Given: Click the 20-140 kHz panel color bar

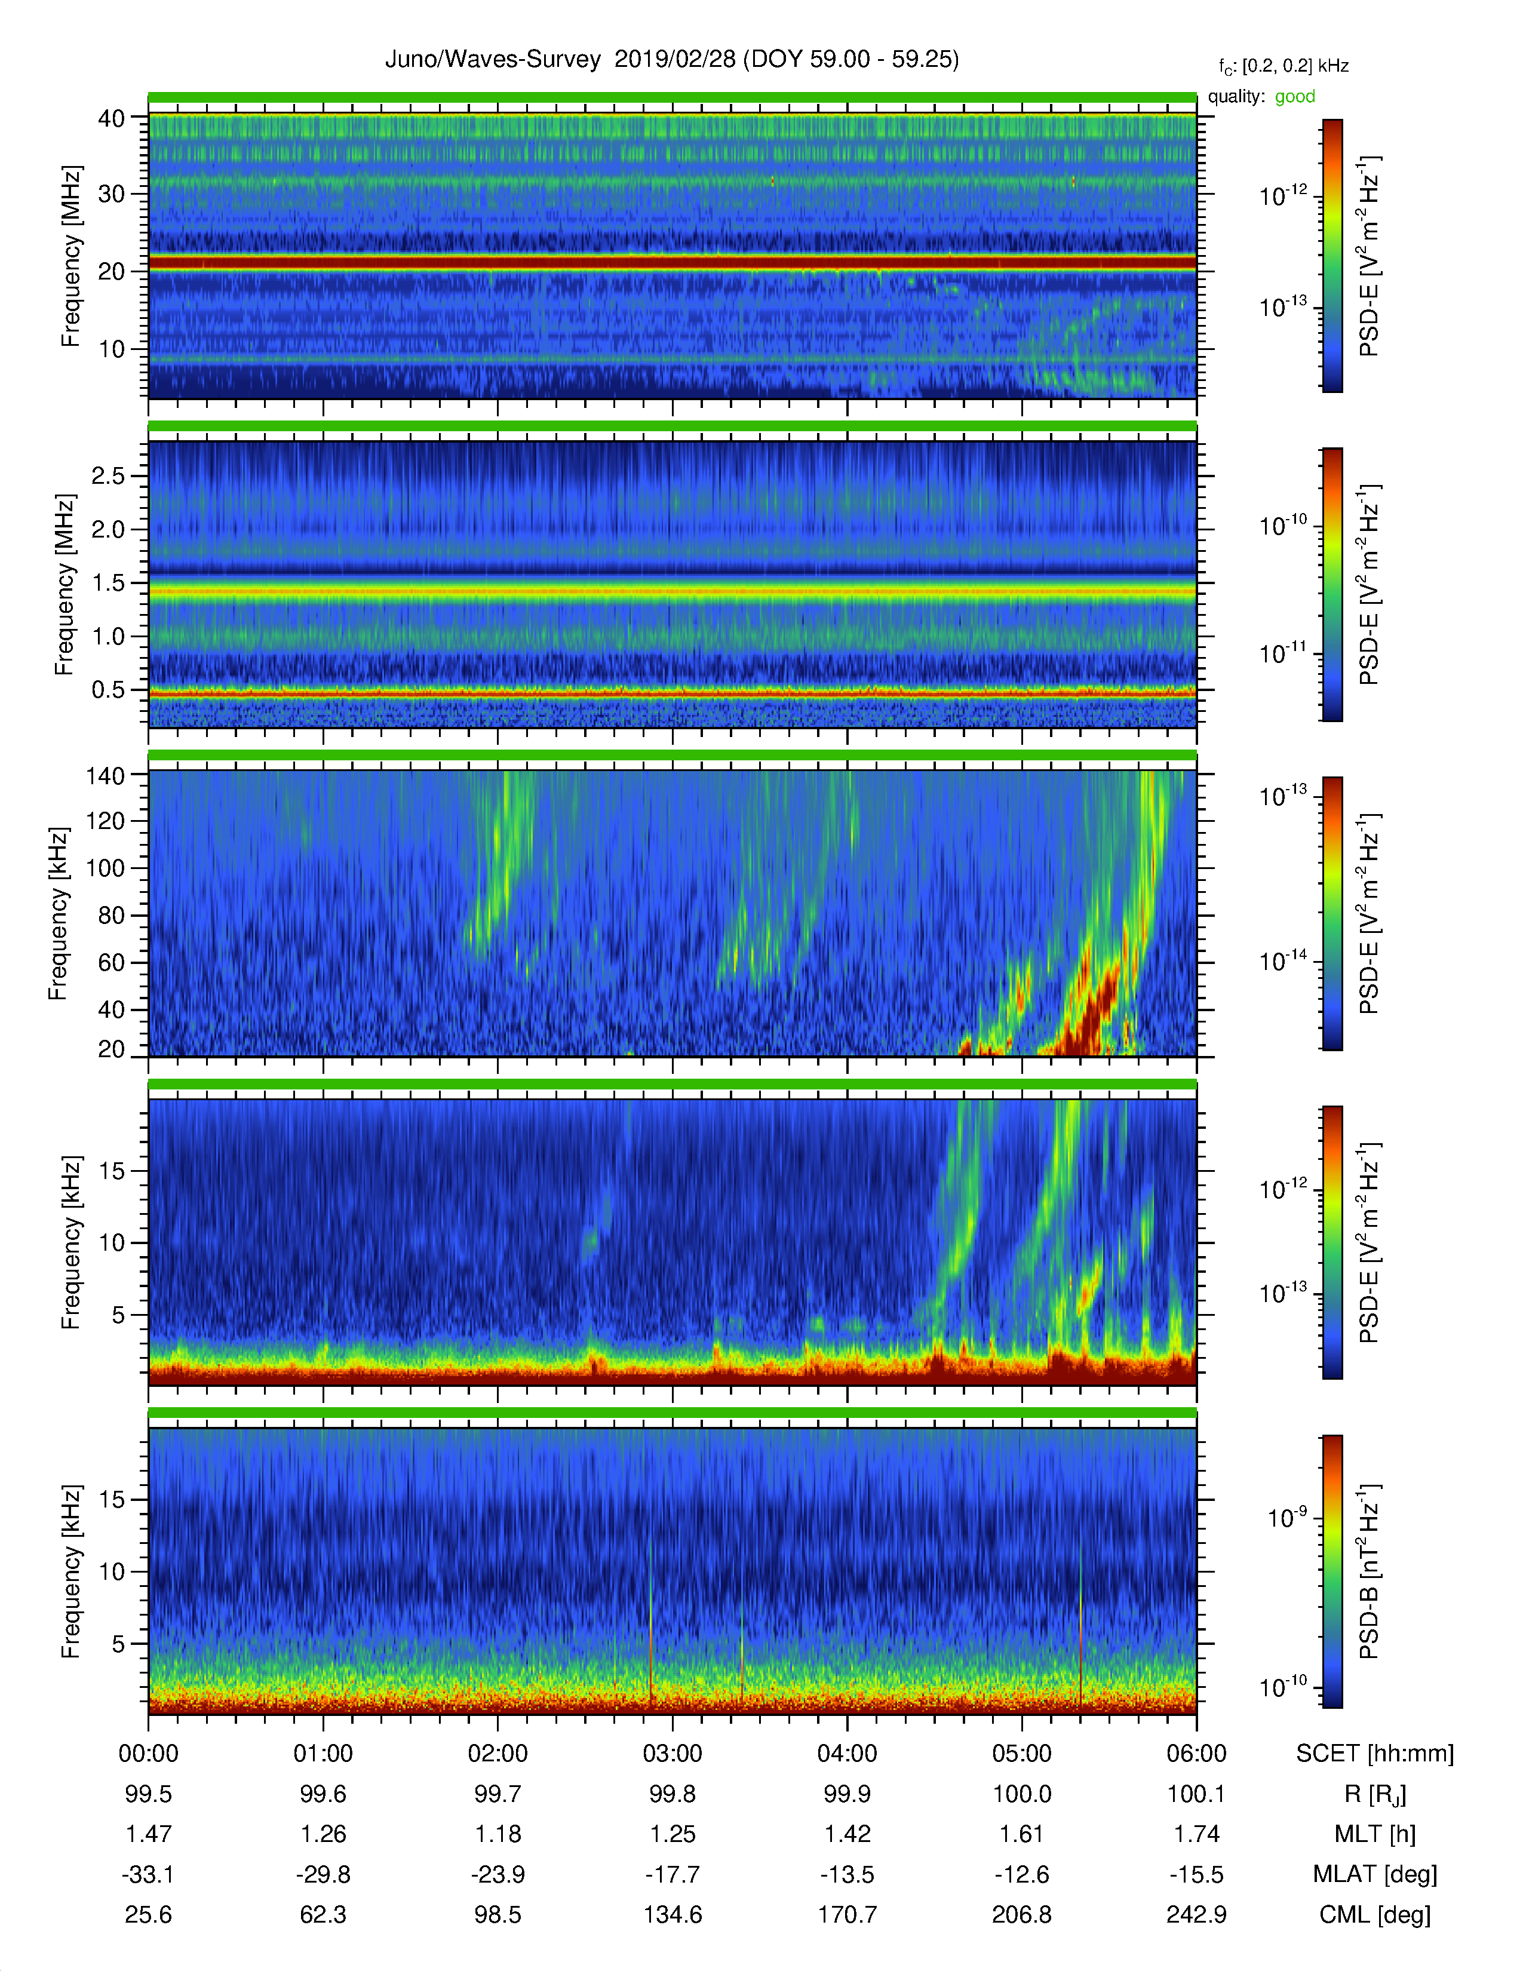Looking at the screenshot, I should [x=1332, y=913].
